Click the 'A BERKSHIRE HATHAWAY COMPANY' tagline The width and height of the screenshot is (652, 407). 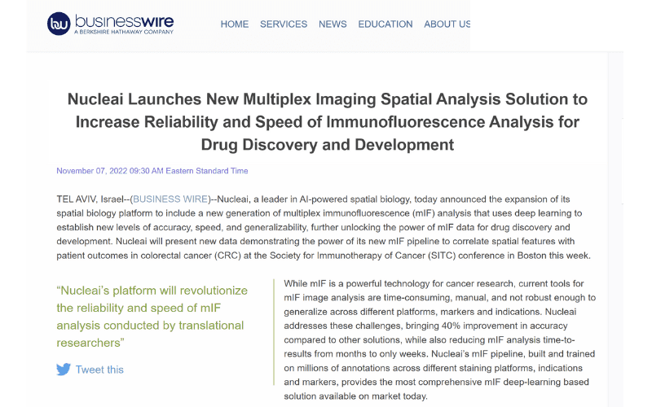pyautogui.click(x=124, y=32)
